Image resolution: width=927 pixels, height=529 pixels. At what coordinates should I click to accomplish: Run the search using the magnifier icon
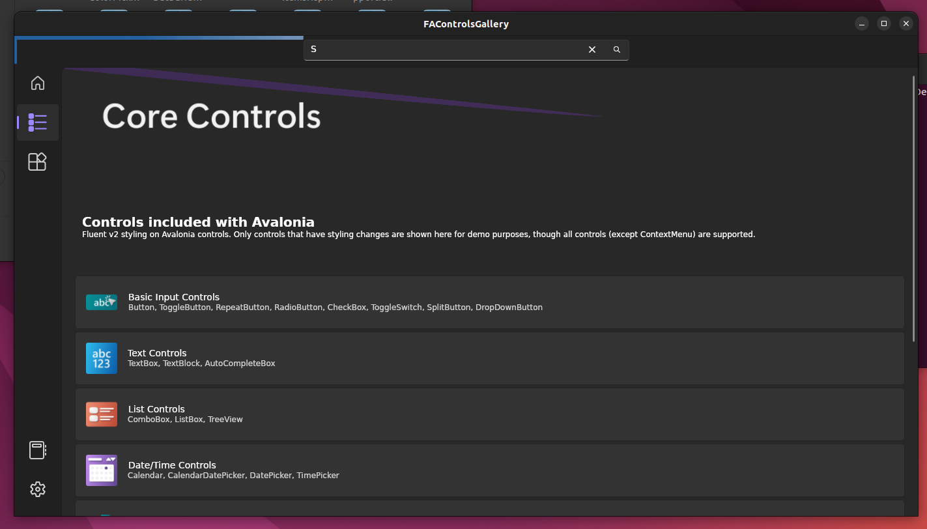point(616,49)
